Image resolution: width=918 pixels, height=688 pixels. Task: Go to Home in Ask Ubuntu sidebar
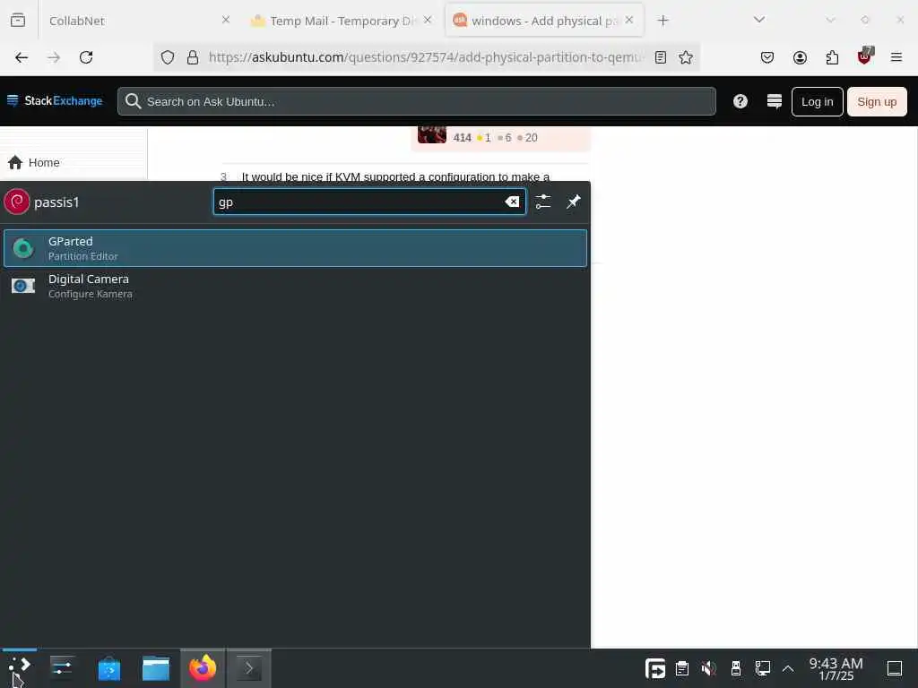tap(34, 163)
